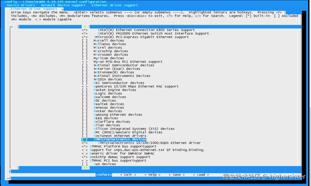Change Intel FM10000 Ethernet Switch tristate
Image resolution: width=311 pixels, height=186 pixels.
click(x=85, y=33)
